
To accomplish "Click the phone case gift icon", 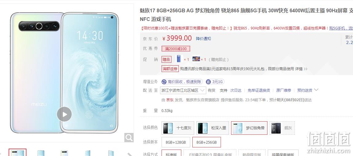I will click(179, 59).
